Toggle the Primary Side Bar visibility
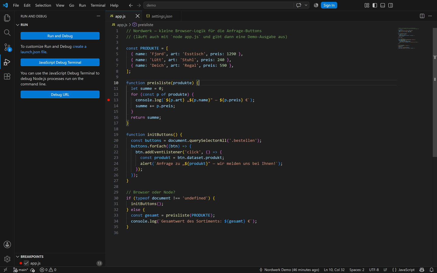 coord(375,5)
